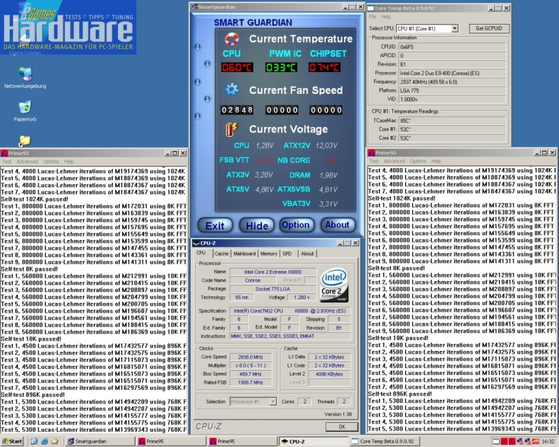Click the CPUID field showing 0x6F5

[x=452, y=47]
